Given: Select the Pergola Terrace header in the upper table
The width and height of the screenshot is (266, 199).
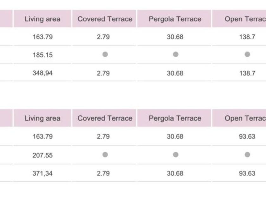Looking at the screenshot, I should [x=175, y=19].
